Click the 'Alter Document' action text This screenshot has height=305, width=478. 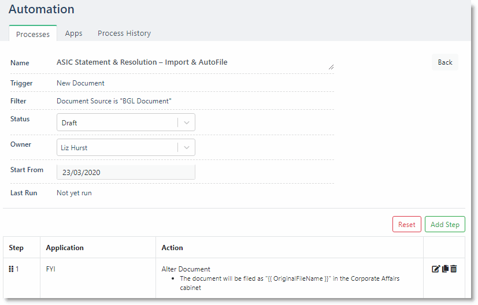(x=186, y=269)
